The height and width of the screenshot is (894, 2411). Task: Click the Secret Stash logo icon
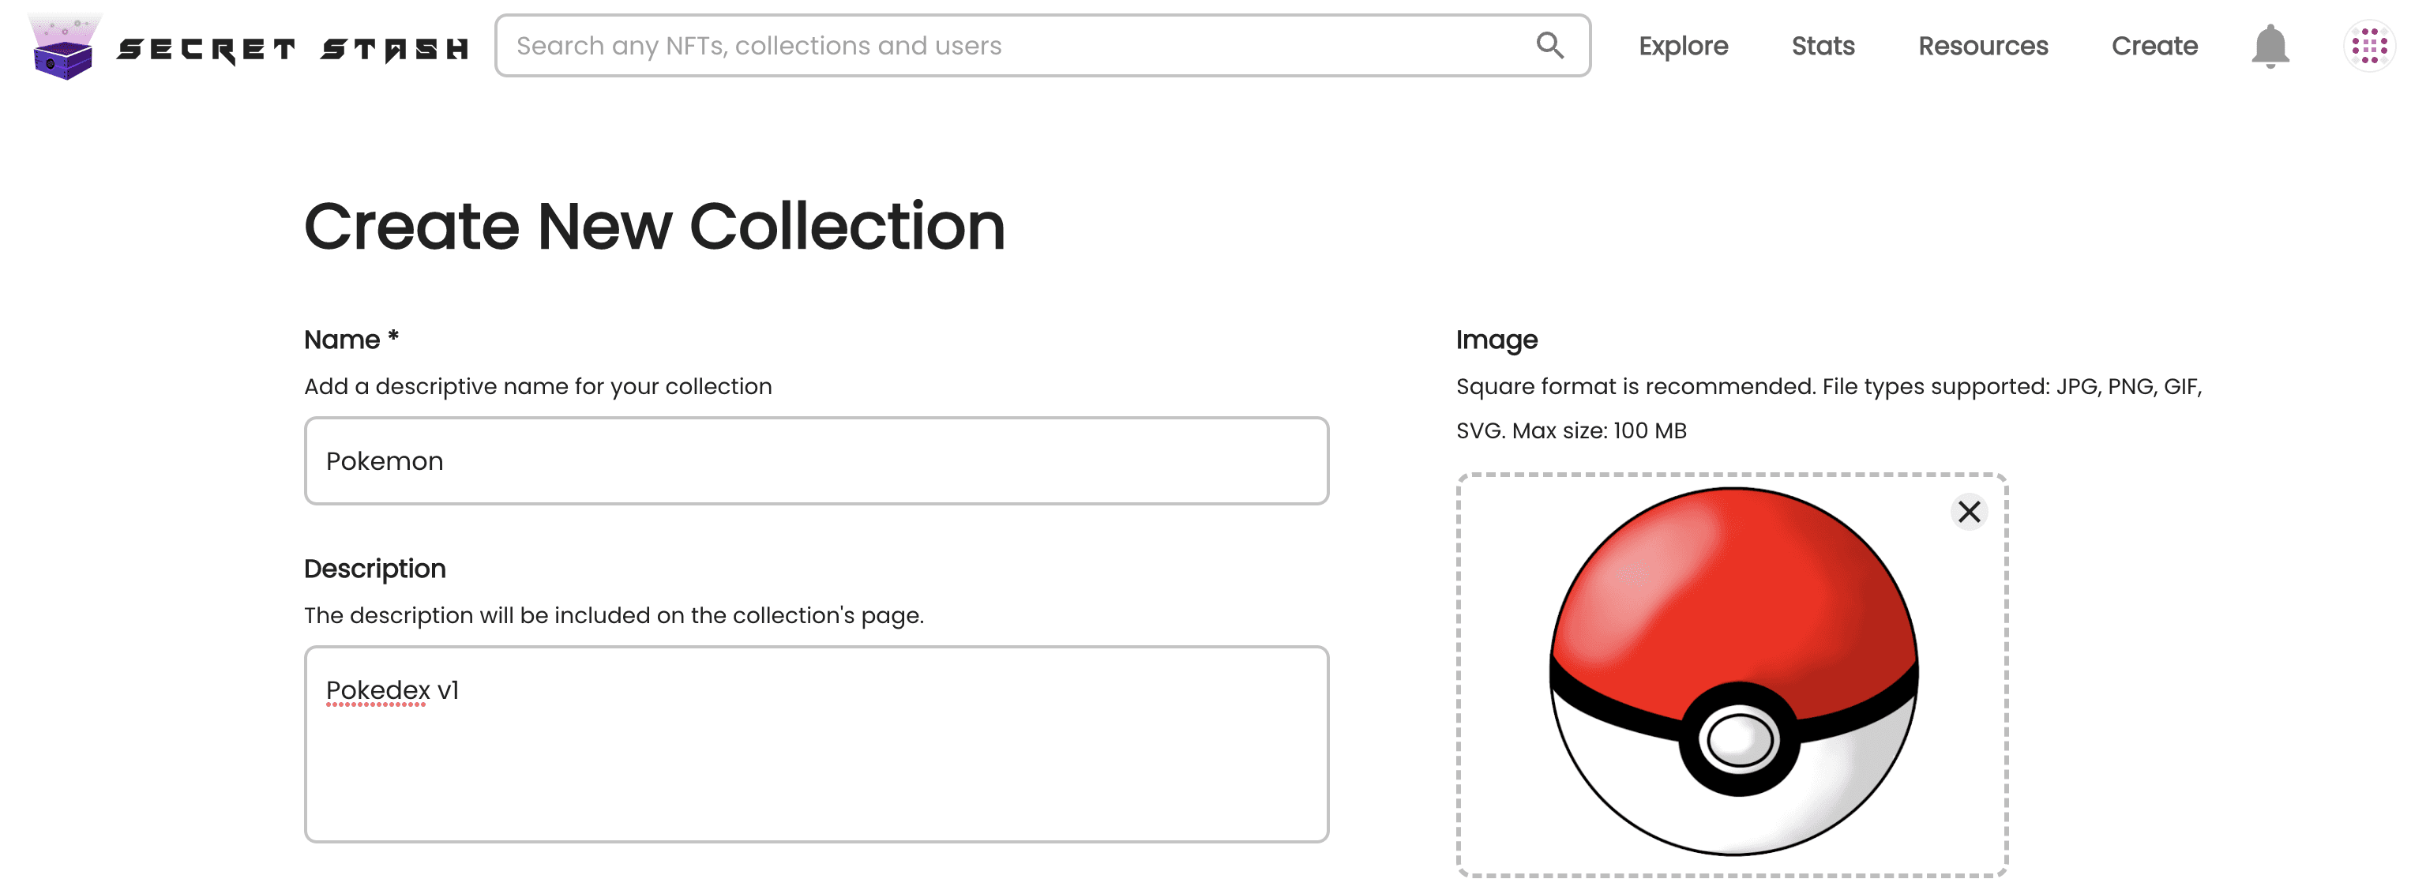point(62,45)
